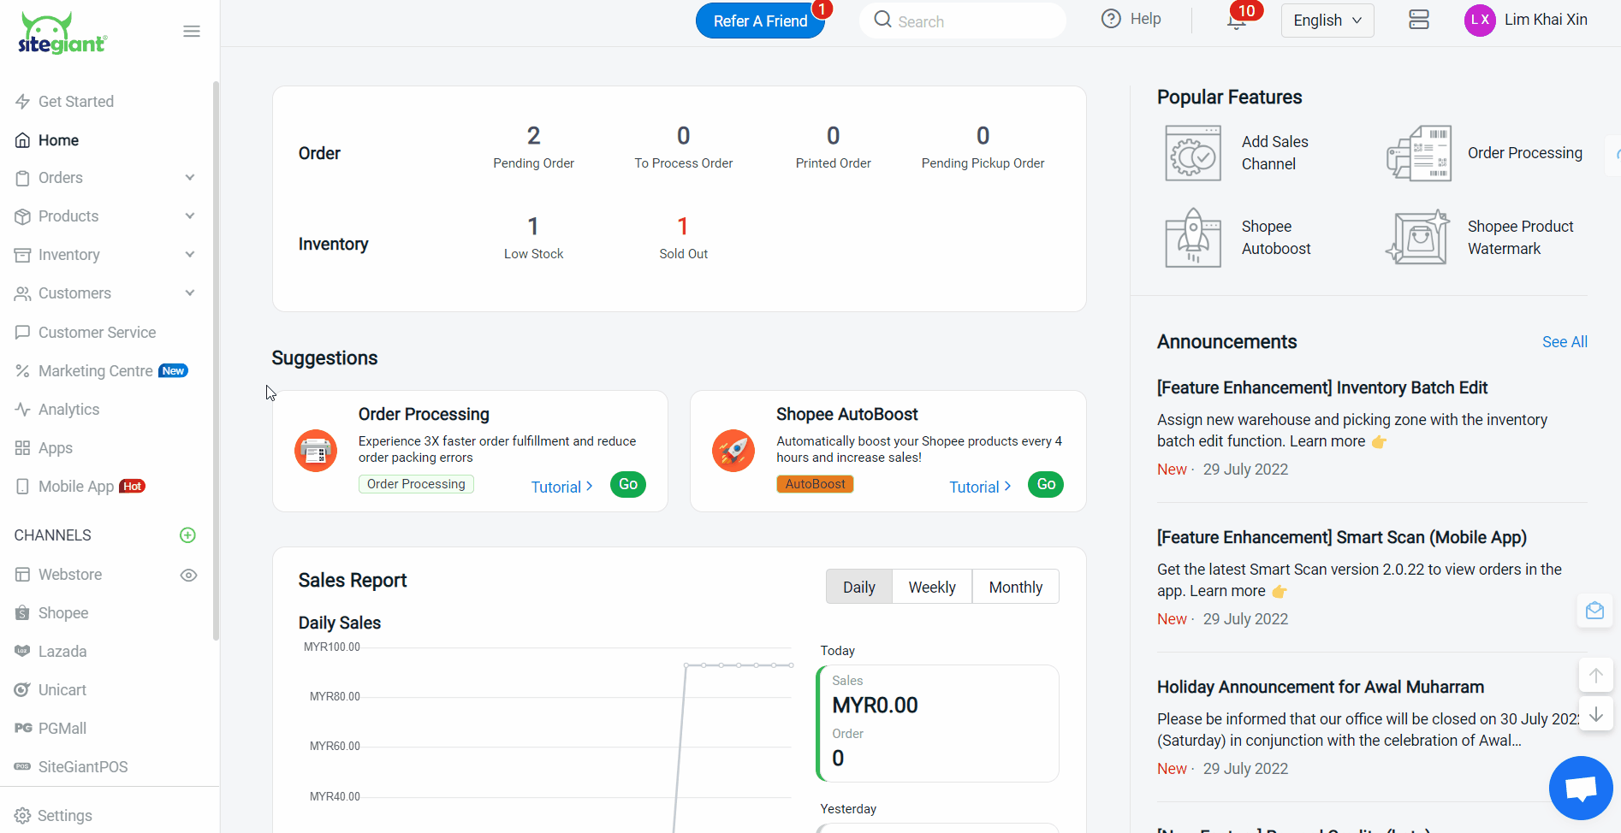Open Order Processing Tutorial link
This screenshot has width=1621, height=833.
(x=562, y=487)
